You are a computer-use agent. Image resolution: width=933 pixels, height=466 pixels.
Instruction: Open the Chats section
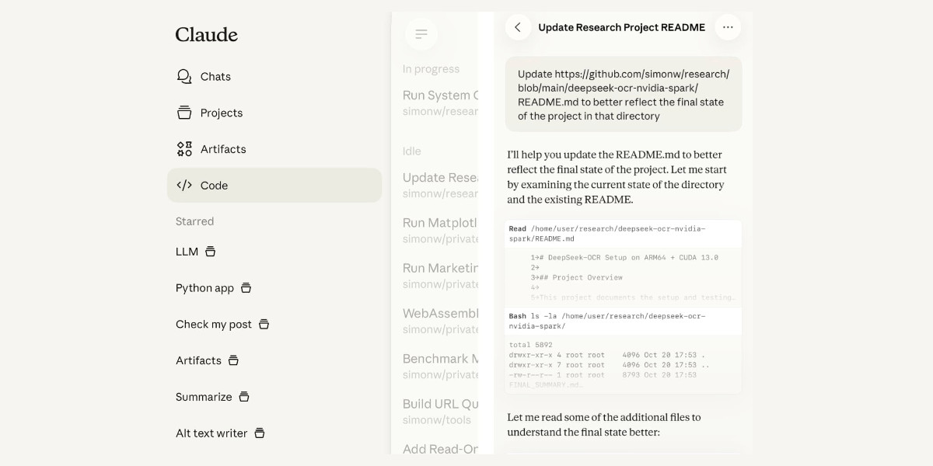pos(215,76)
